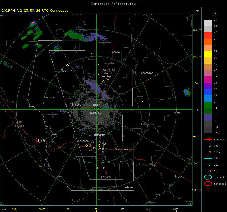Click the red forecast arrow in legend

click(208, 139)
